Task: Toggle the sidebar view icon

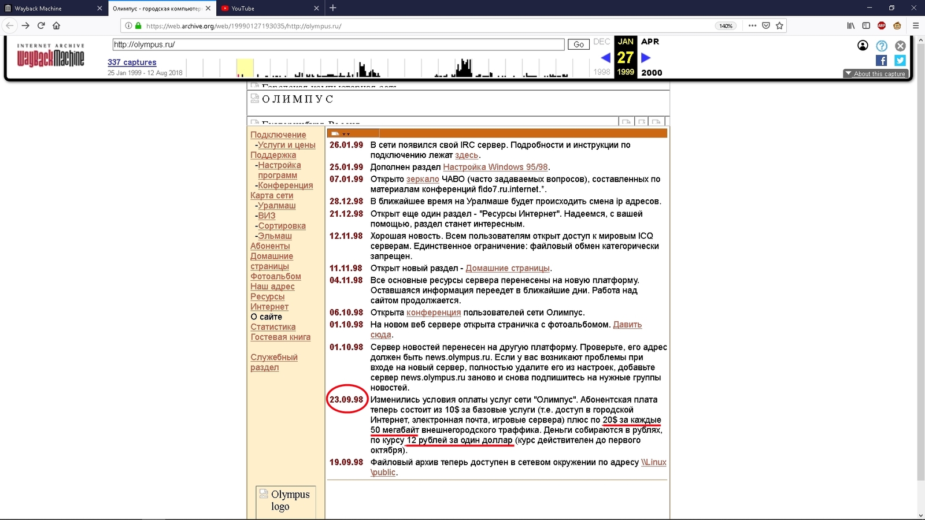Action: point(866,25)
